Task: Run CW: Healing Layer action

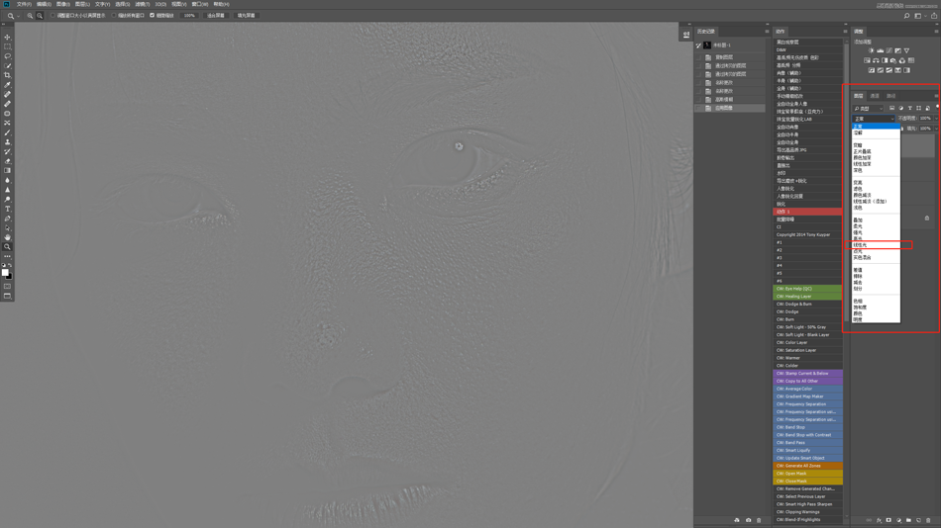Action: [807, 296]
